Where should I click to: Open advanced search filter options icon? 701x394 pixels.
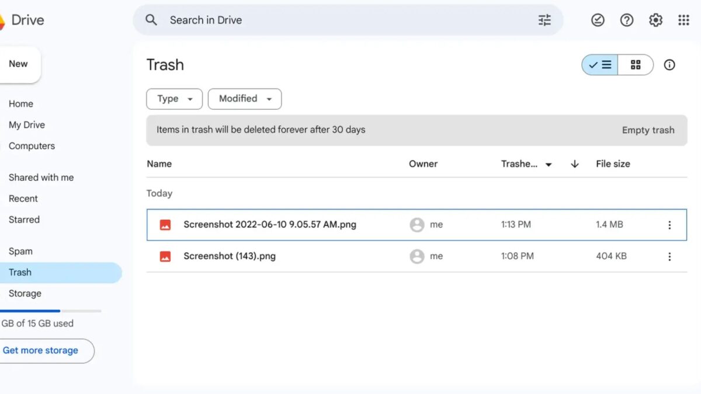point(544,20)
